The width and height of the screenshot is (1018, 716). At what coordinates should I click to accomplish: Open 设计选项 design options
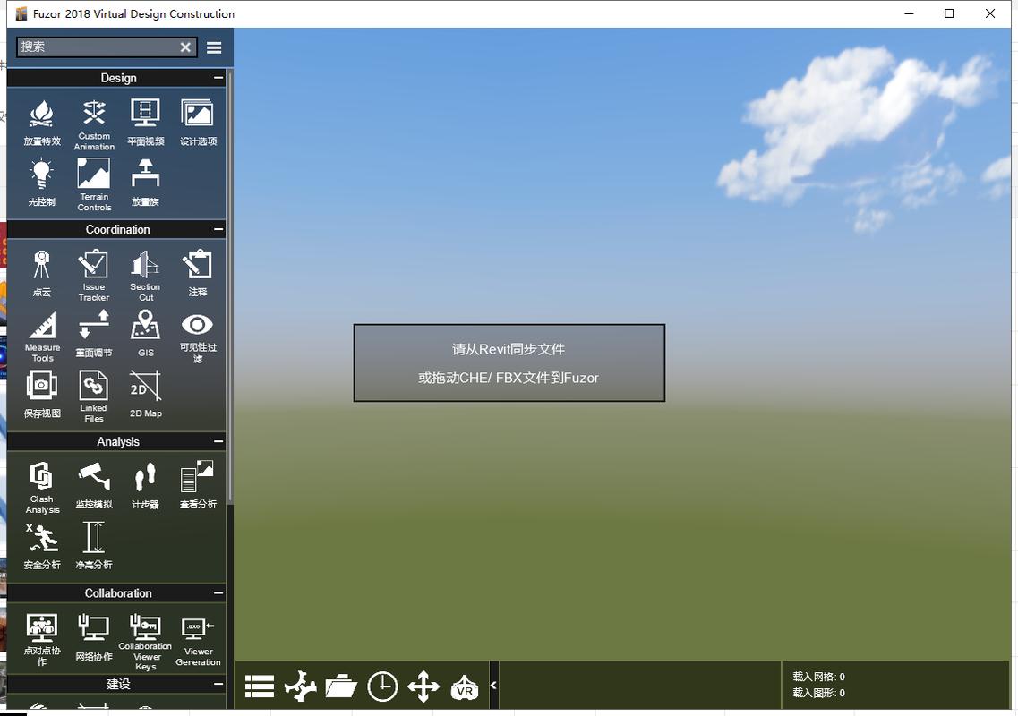[198, 122]
